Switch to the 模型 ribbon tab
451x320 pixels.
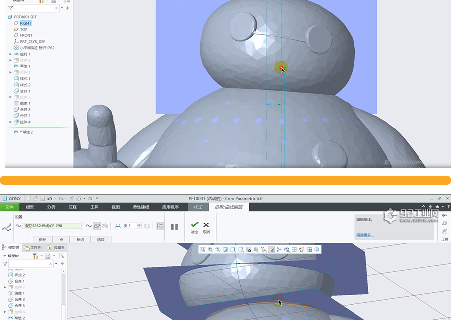[30, 207]
